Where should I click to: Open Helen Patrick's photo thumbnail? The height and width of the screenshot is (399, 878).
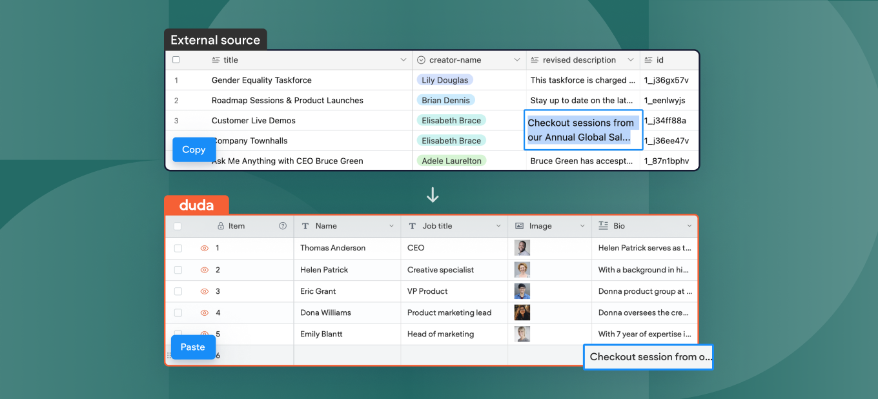coord(522,270)
